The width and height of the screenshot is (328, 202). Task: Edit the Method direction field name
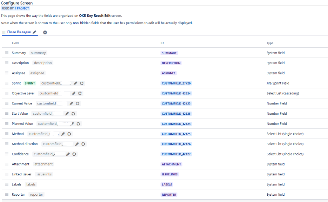pos(77,144)
